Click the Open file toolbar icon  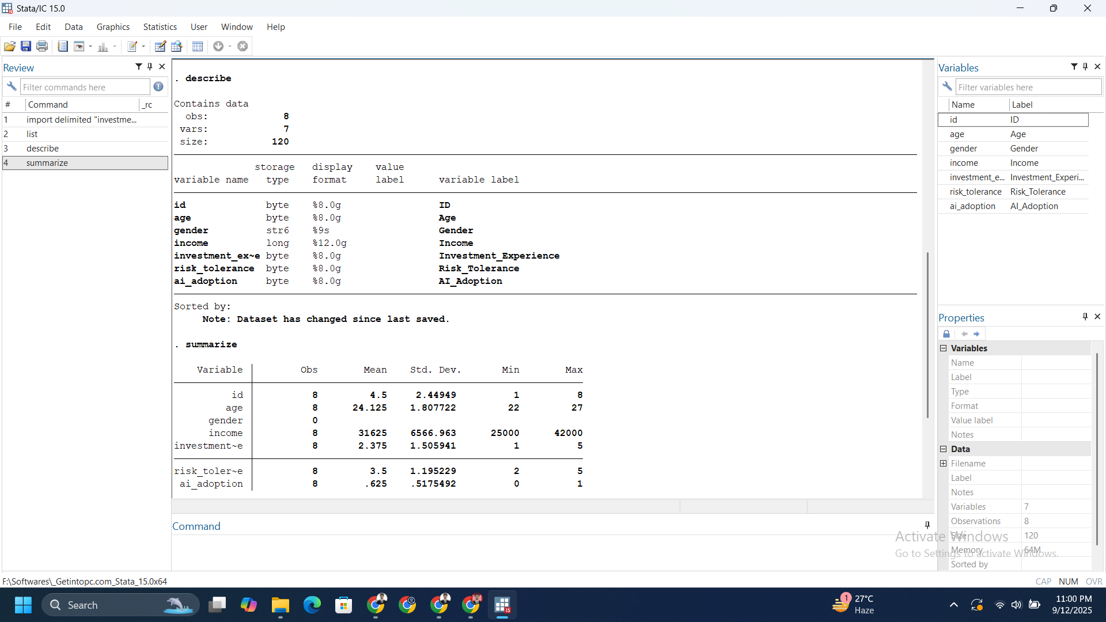(x=9, y=47)
